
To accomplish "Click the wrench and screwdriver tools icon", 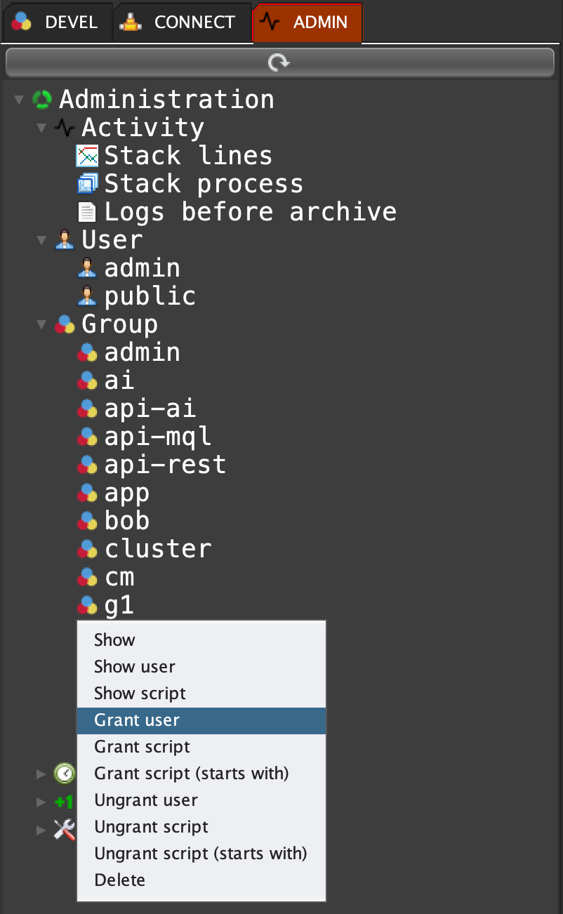I will tap(65, 830).
